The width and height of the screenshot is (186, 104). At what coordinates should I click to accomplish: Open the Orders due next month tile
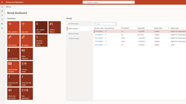(13, 94)
